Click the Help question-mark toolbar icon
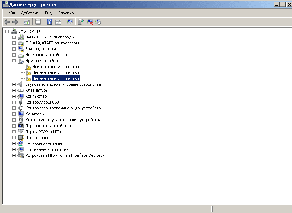This screenshot has height=213, width=292. coord(49,22)
